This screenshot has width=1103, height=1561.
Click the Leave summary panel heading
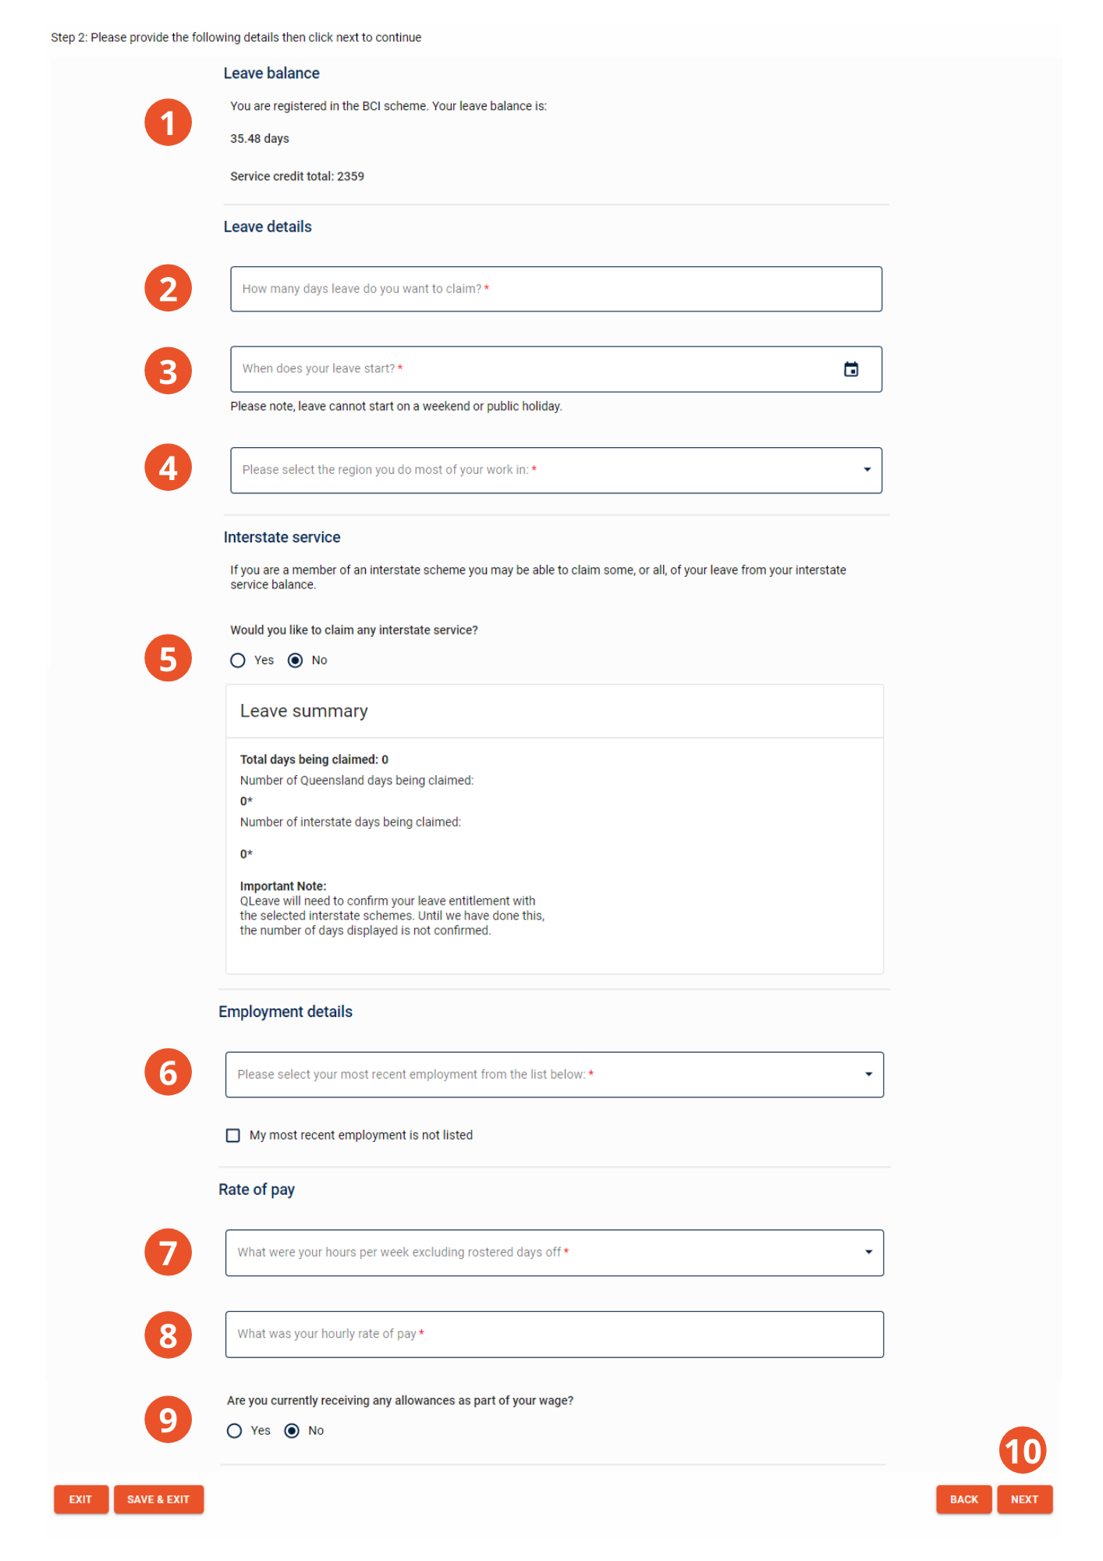pyautogui.click(x=304, y=711)
